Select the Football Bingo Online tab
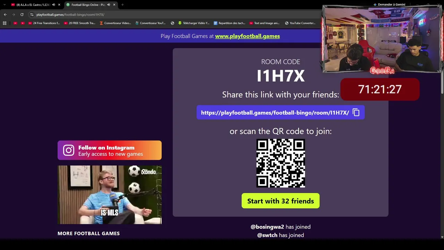 [x=91, y=5]
